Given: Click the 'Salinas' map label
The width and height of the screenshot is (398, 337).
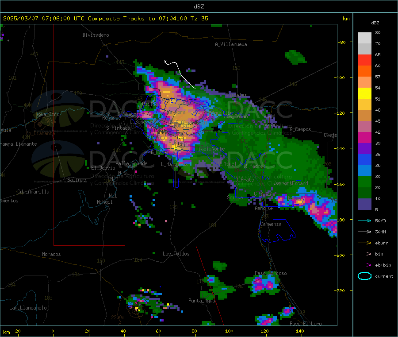Looking at the screenshot, I should click(x=77, y=180).
